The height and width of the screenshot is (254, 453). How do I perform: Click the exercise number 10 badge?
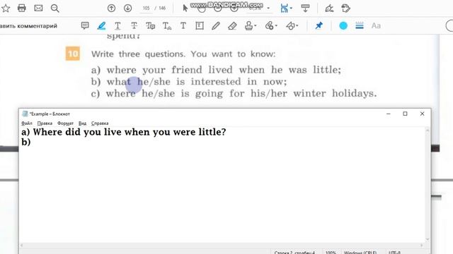click(x=72, y=54)
